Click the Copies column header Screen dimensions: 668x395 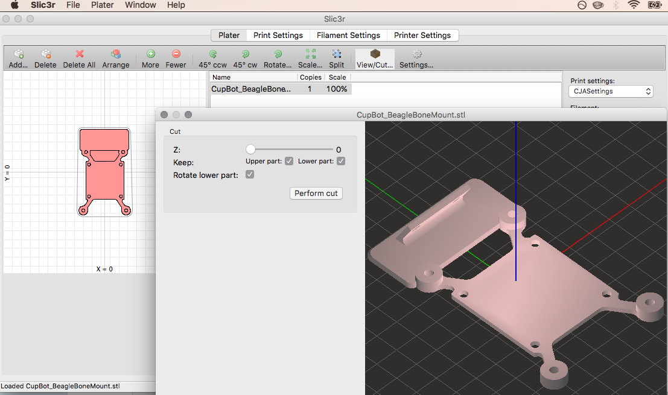pos(311,77)
